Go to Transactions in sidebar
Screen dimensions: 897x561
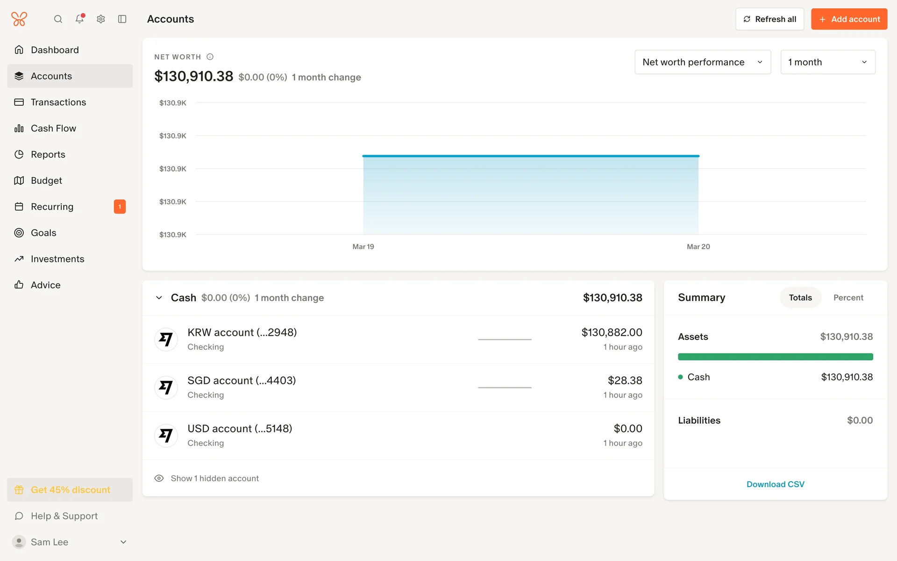click(58, 102)
